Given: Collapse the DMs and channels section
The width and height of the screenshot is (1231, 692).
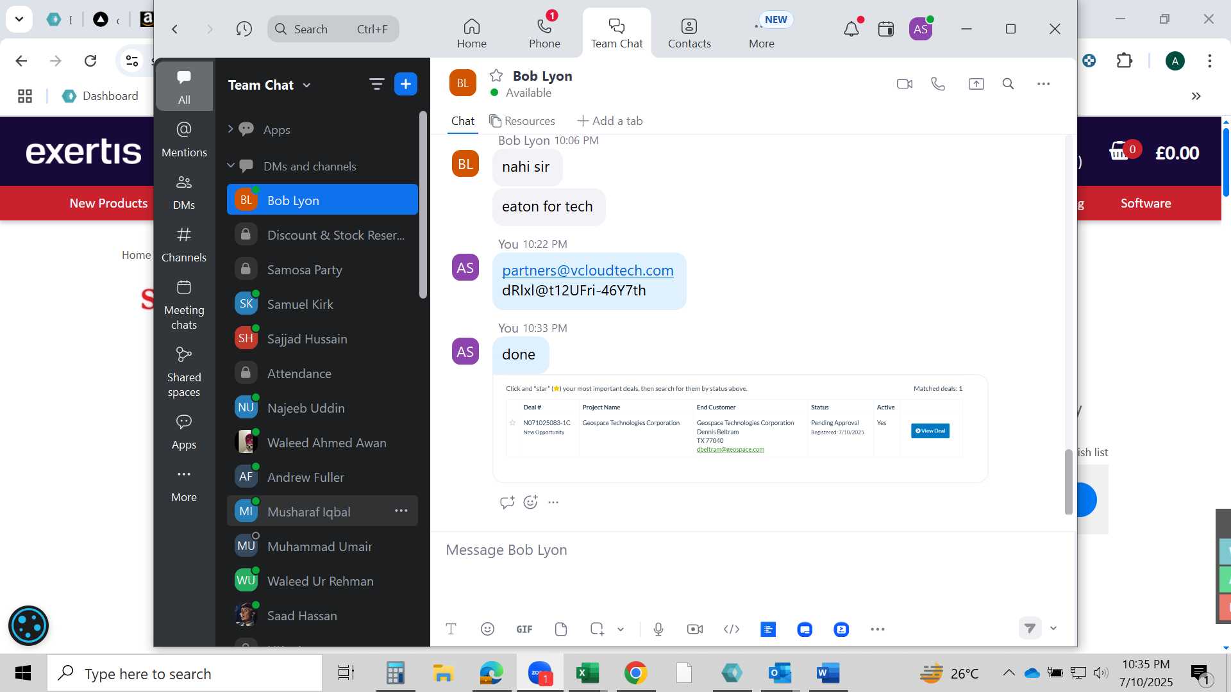Looking at the screenshot, I should [x=230, y=166].
